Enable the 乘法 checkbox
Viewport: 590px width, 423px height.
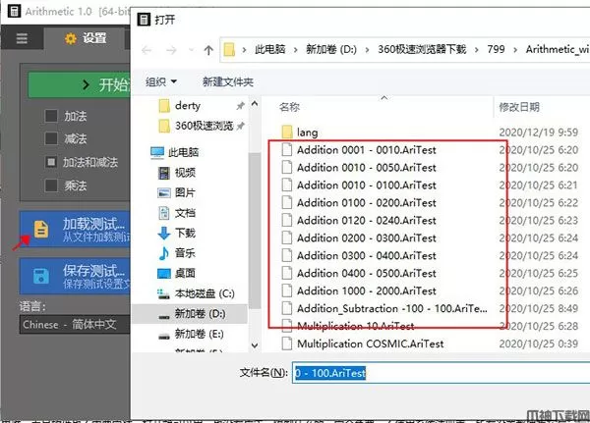(x=51, y=185)
